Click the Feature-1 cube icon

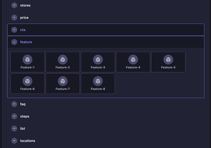(x=27, y=59)
